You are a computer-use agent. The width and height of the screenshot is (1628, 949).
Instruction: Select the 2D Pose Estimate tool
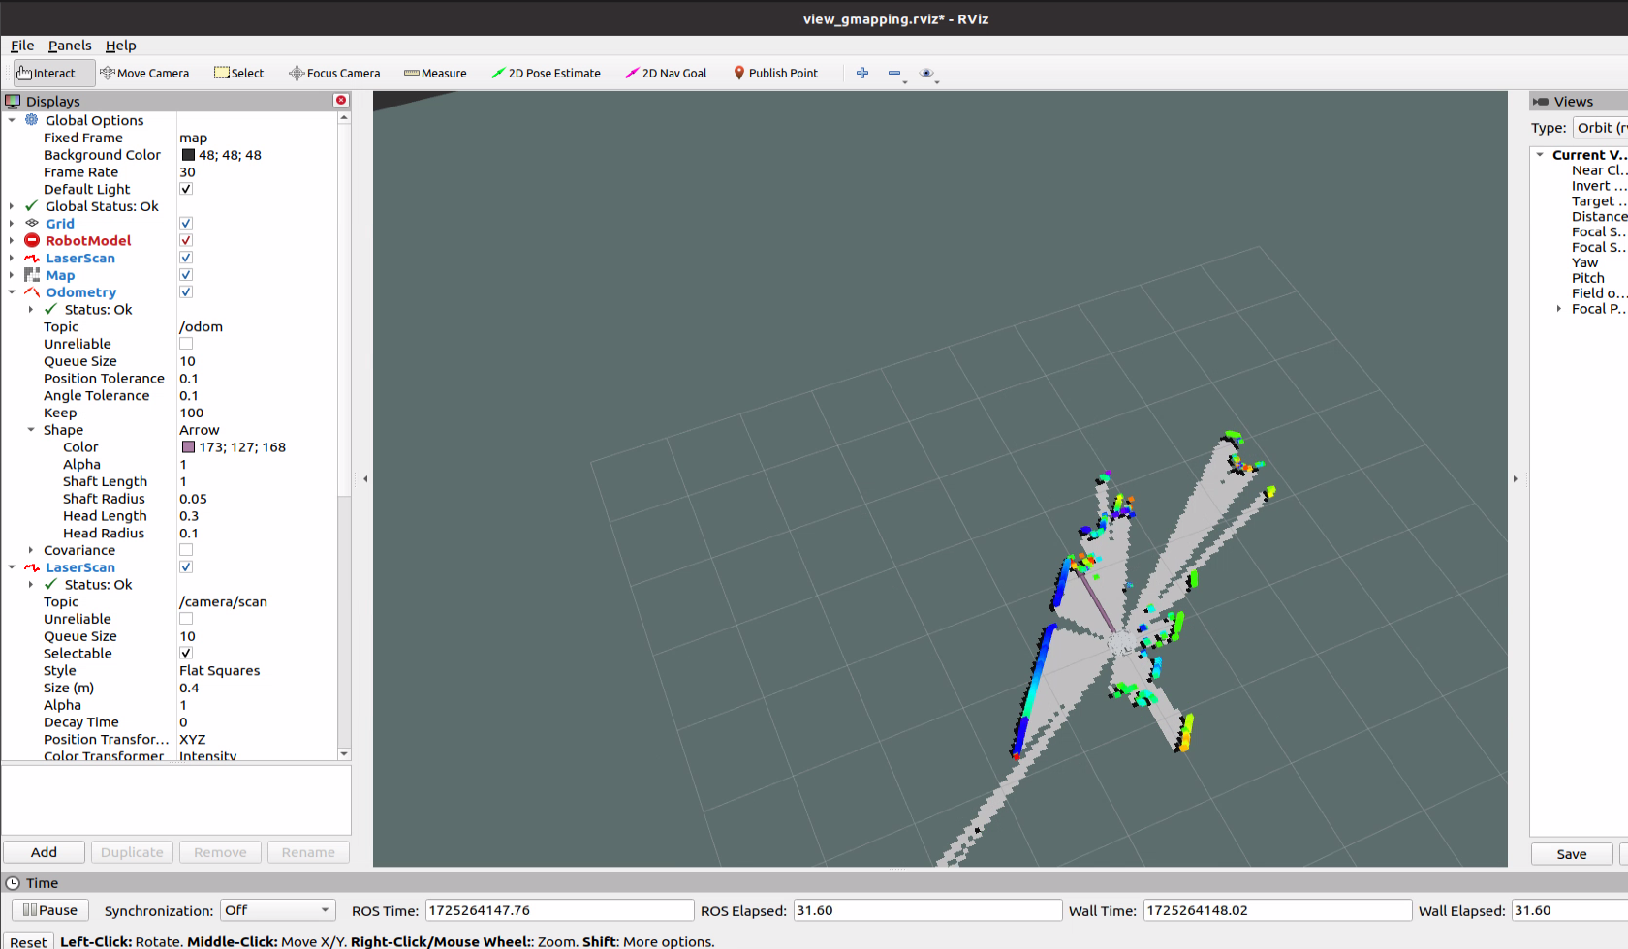546,73
